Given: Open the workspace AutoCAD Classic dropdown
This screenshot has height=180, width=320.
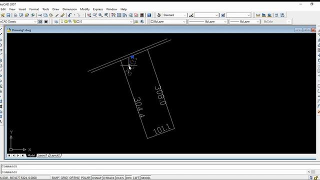Looking at the screenshot, I should [18, 21].
